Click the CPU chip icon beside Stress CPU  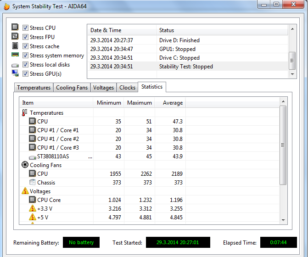[15, 27]
